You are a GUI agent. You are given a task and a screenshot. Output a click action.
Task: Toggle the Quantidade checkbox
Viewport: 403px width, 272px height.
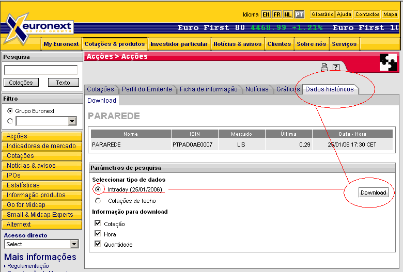coord(98,244)
